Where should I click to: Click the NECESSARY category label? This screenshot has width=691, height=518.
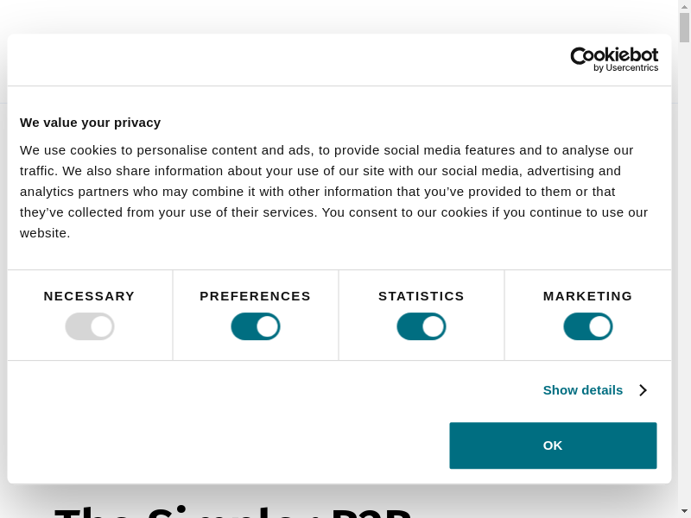90,296
